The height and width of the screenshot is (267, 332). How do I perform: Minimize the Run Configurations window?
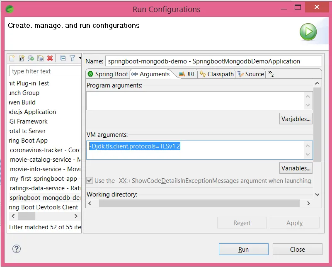pyautogui.click(x=284, y=9)
